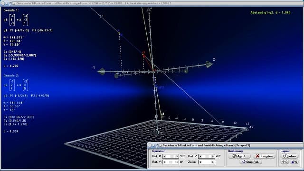Image resolution: width=304 pixels, height=171 pixels.
Task: Click Stop Rot. to halt rotation
Action: (251, 161)
